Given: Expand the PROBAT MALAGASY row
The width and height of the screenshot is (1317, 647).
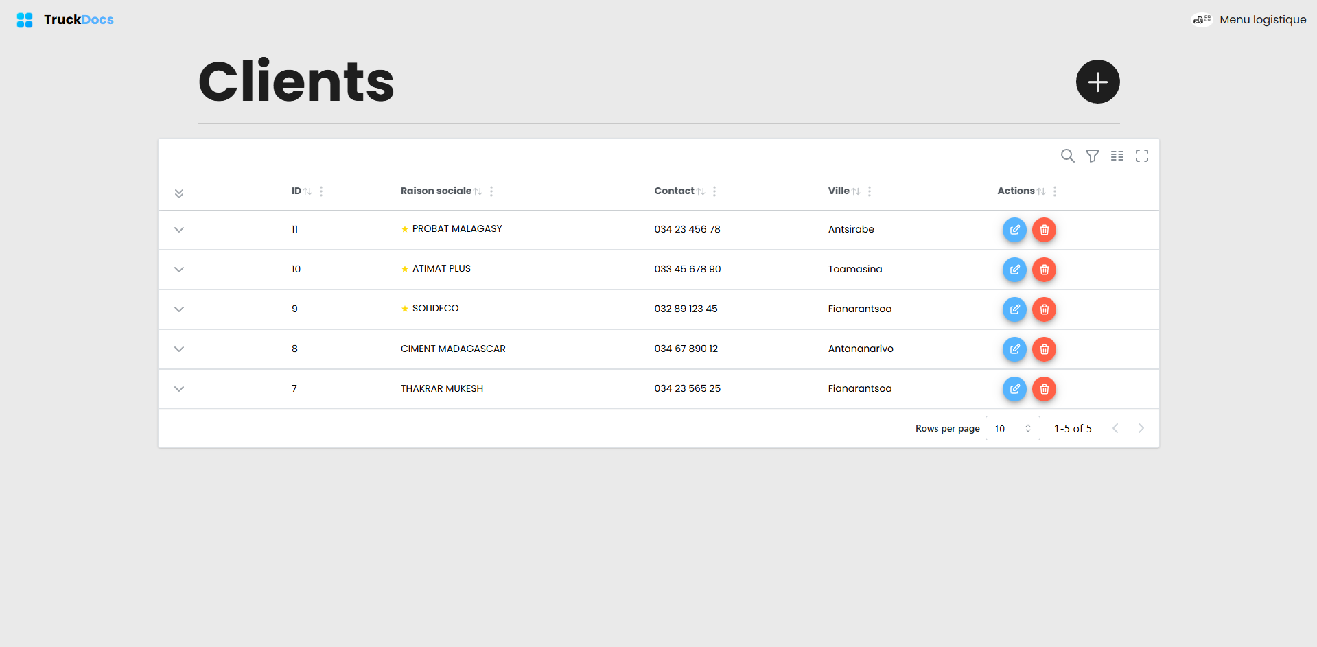Looking at the screenshot, I should 179,230.
